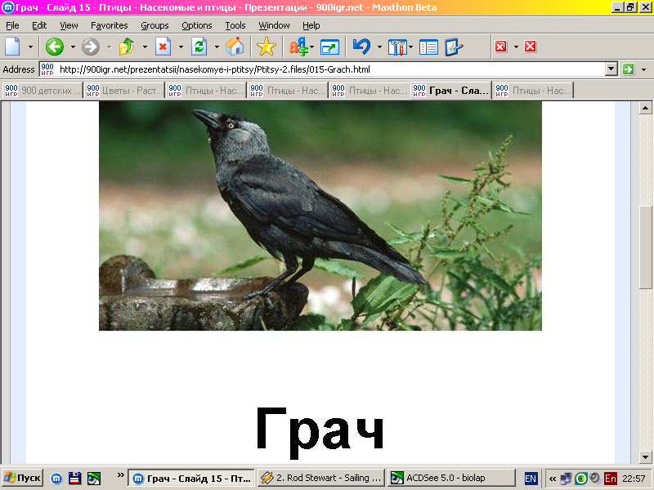Click the New page icon

[x=13, y=47]
